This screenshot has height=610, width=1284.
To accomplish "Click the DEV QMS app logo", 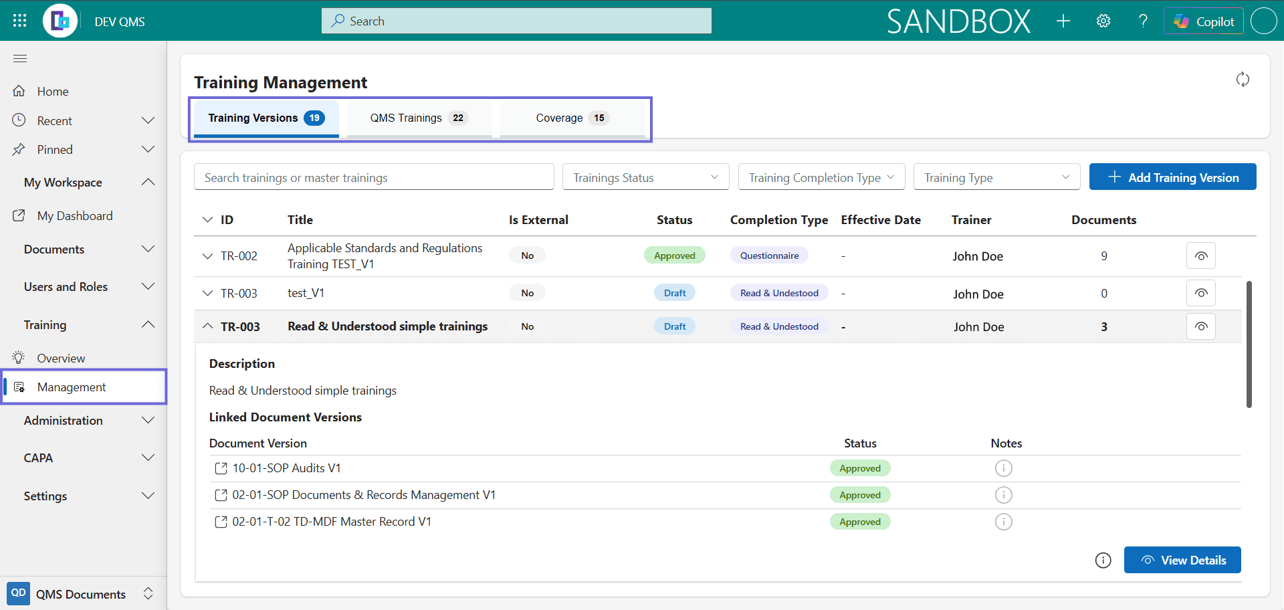I will pos(60,21).
